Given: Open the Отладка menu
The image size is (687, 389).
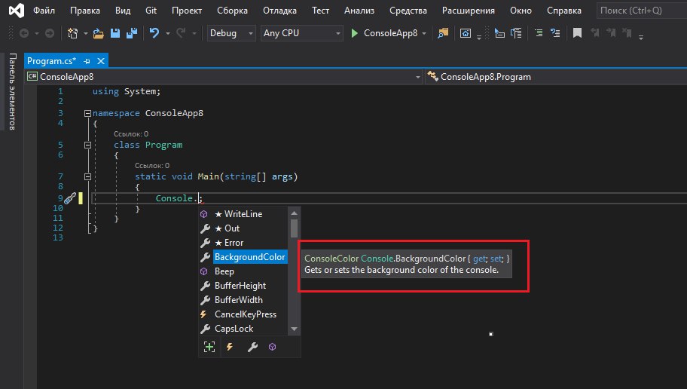Looking at the screenshot, I should pos(279,10).
